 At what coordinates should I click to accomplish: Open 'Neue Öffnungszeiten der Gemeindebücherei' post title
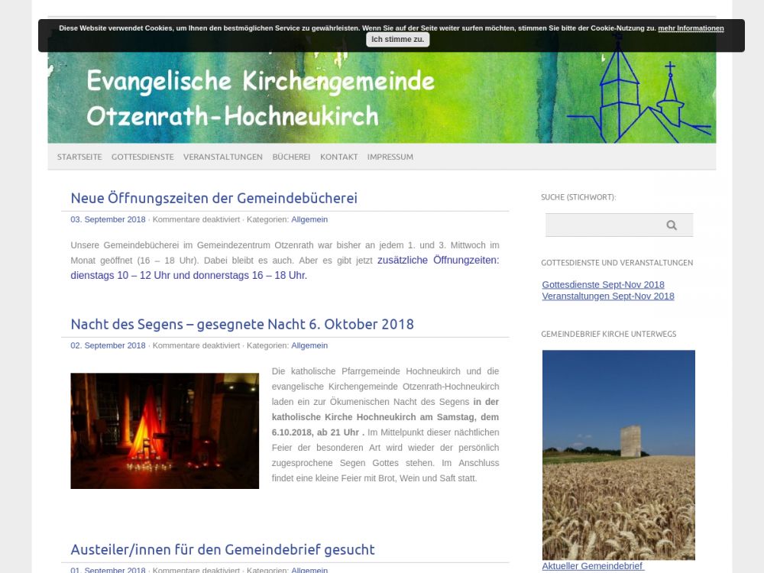(214, 198)
